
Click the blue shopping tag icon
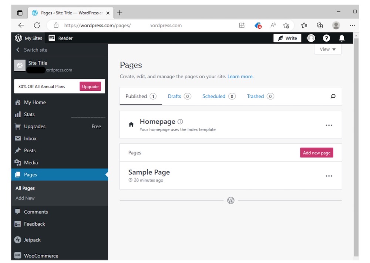tap(258, 25)
